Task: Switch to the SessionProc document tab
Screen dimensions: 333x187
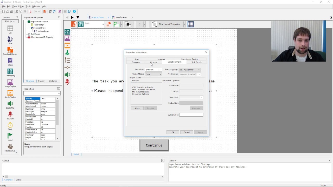Action: [x=121, y=17]
